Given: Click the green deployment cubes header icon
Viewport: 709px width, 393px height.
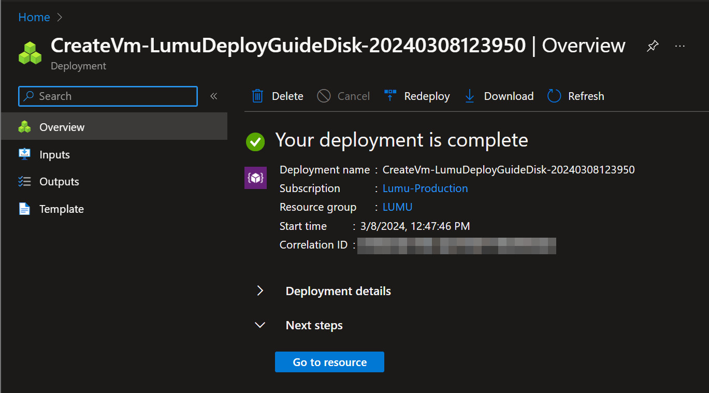Looking at the screenshot, I should click(30, 53).
